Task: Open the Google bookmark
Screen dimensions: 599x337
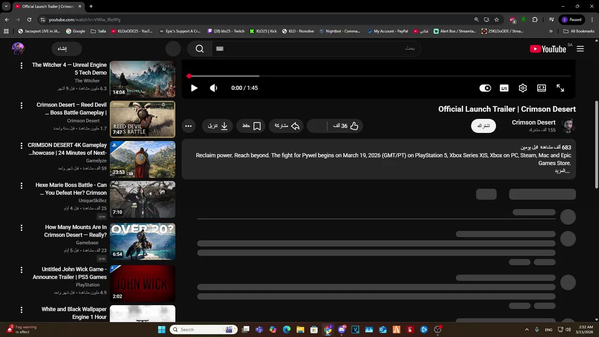Action: coord(75,31)
